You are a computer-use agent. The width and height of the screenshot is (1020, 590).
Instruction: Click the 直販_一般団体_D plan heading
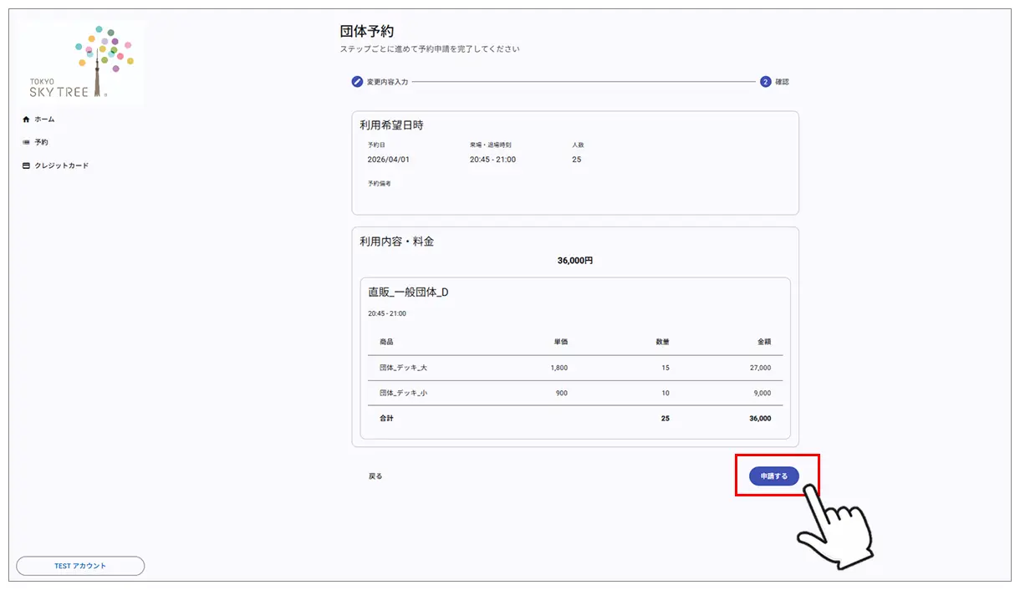408,292
